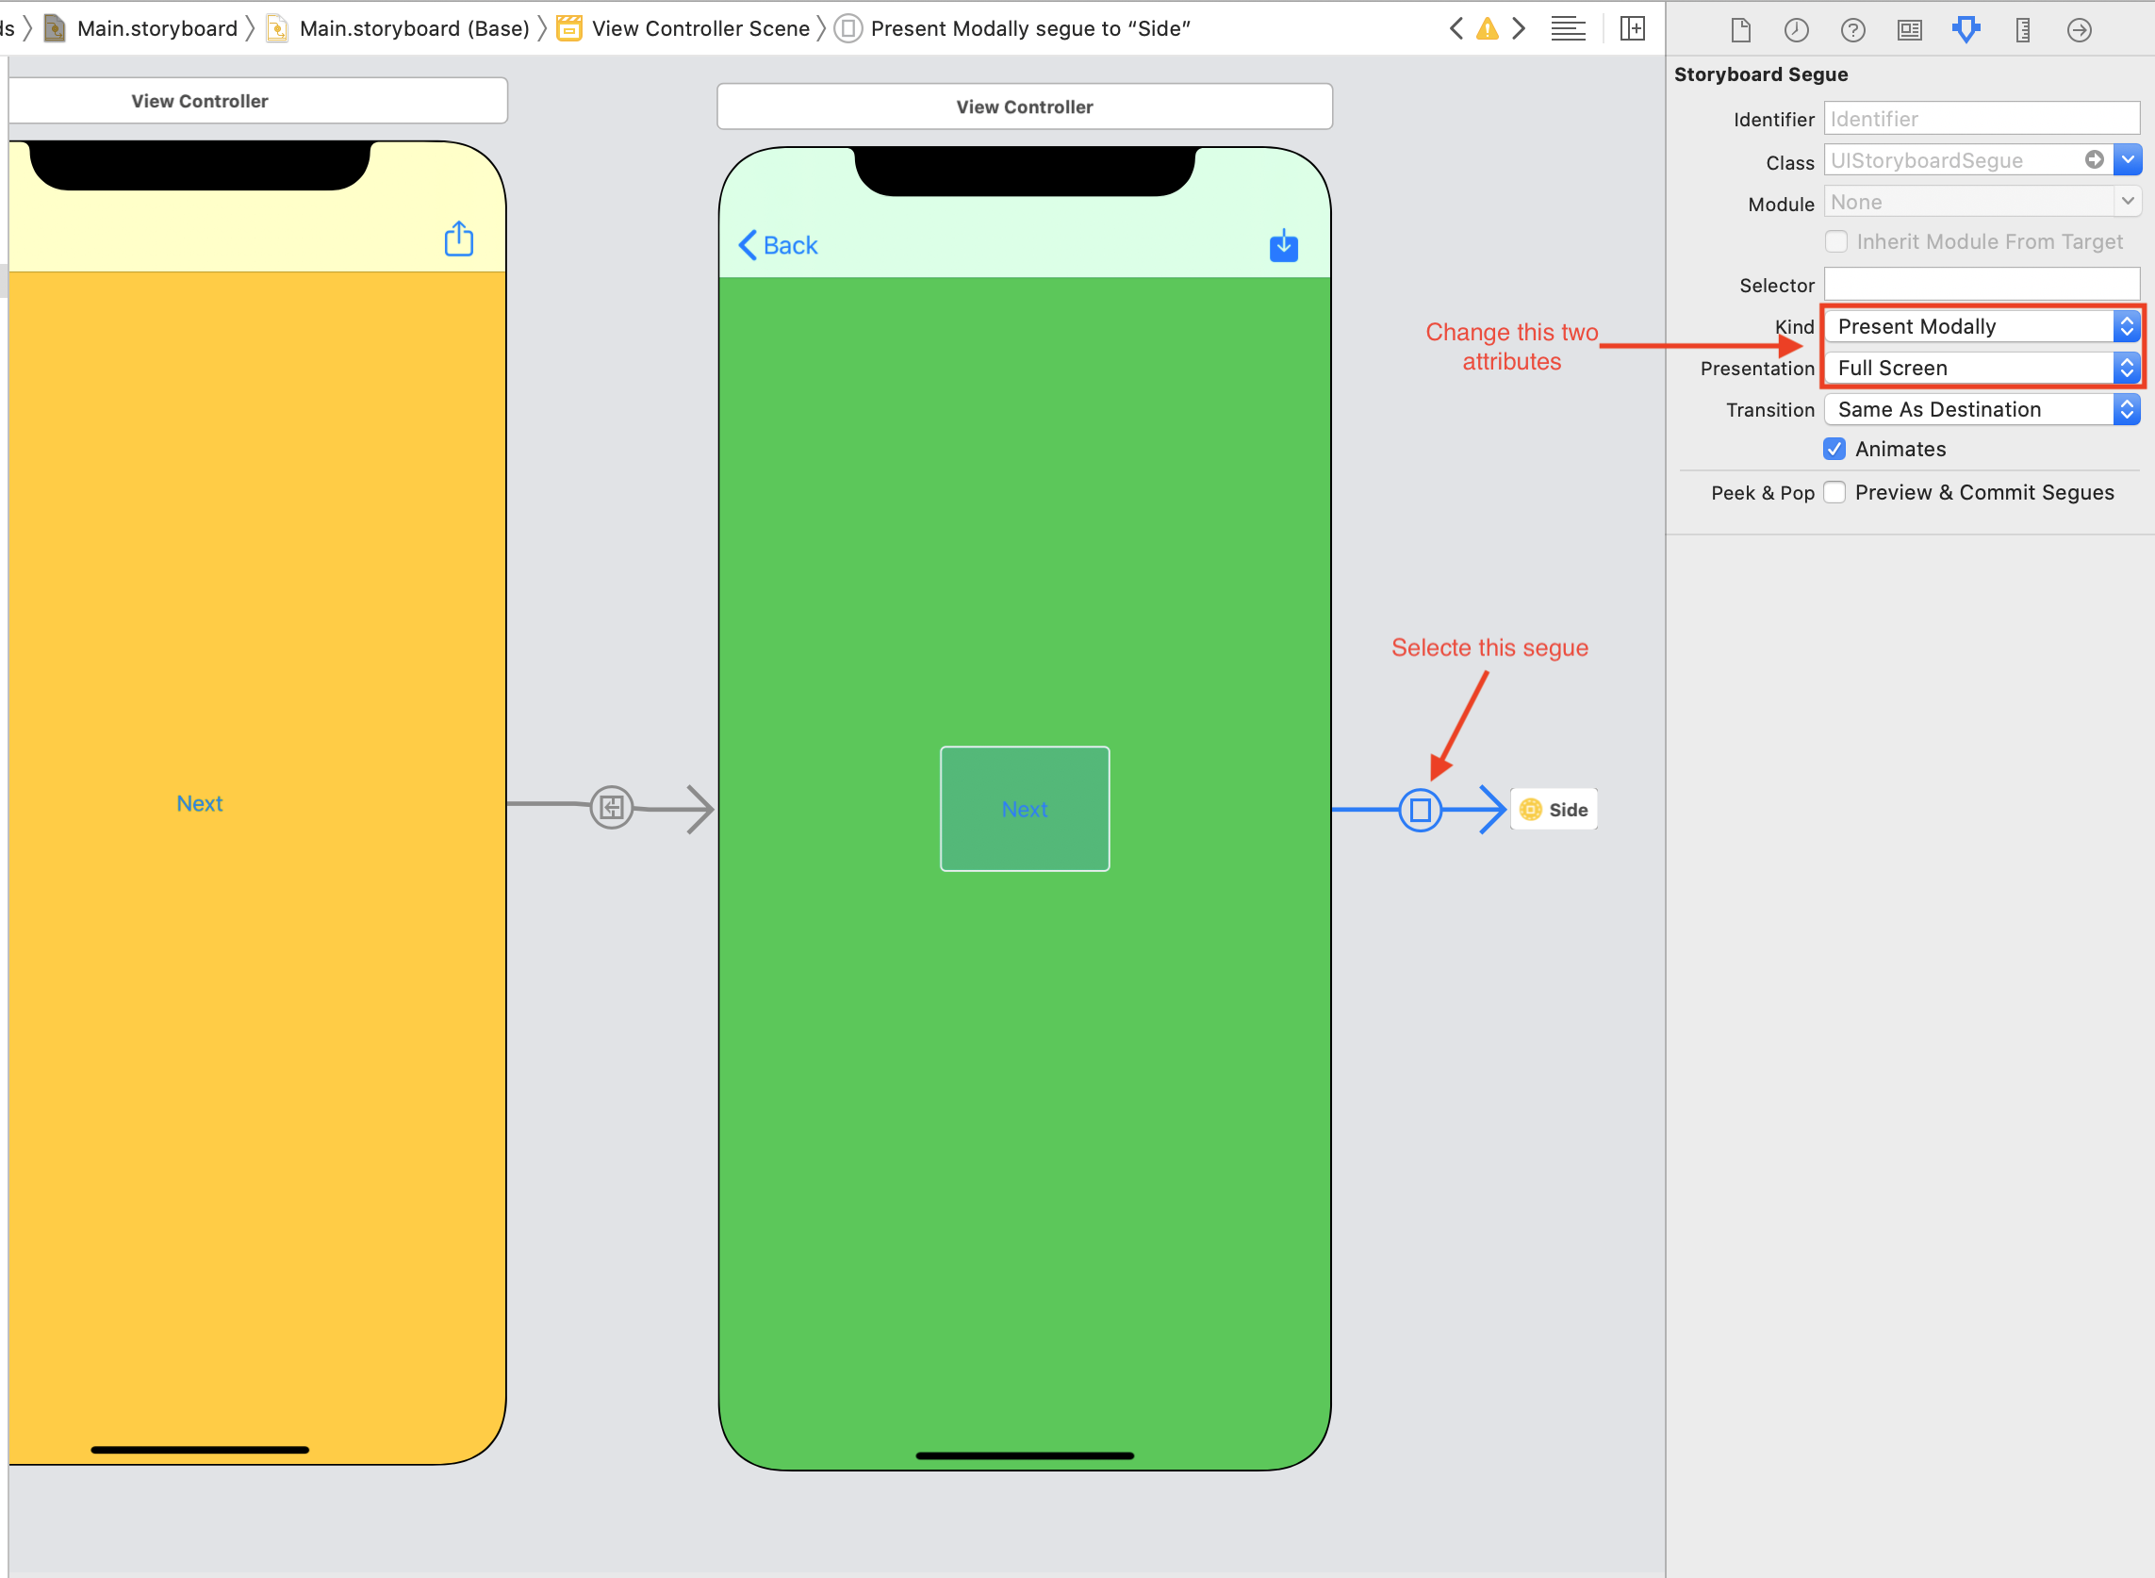The width and height of the screenshot is (2155, 1578).
Task: Toggle Inherit Module From Target checkbox
Action: (1837, 241)
